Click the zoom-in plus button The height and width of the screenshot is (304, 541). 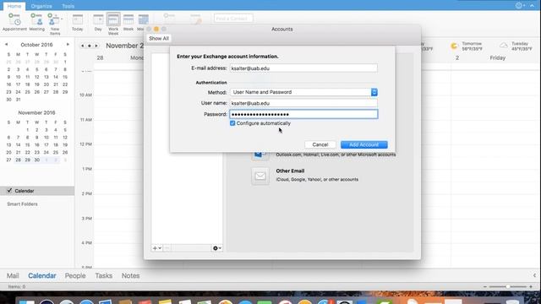[x=531, y=286]
